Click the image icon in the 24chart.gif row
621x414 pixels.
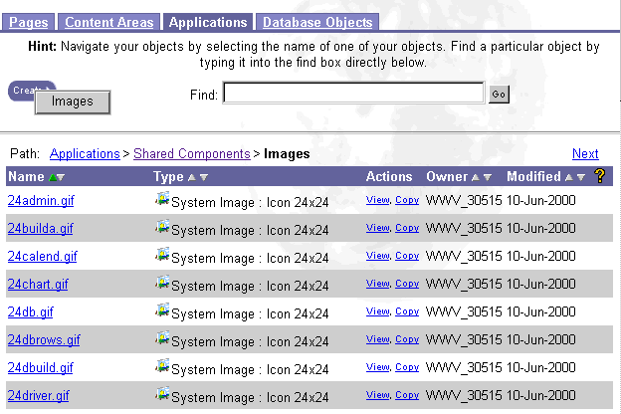(162, 284)
